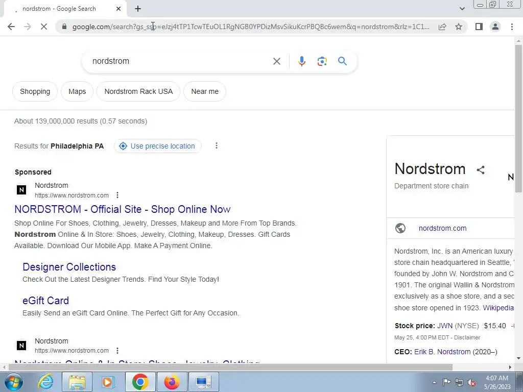Open the media player taskbar icon

pos(108,382)
